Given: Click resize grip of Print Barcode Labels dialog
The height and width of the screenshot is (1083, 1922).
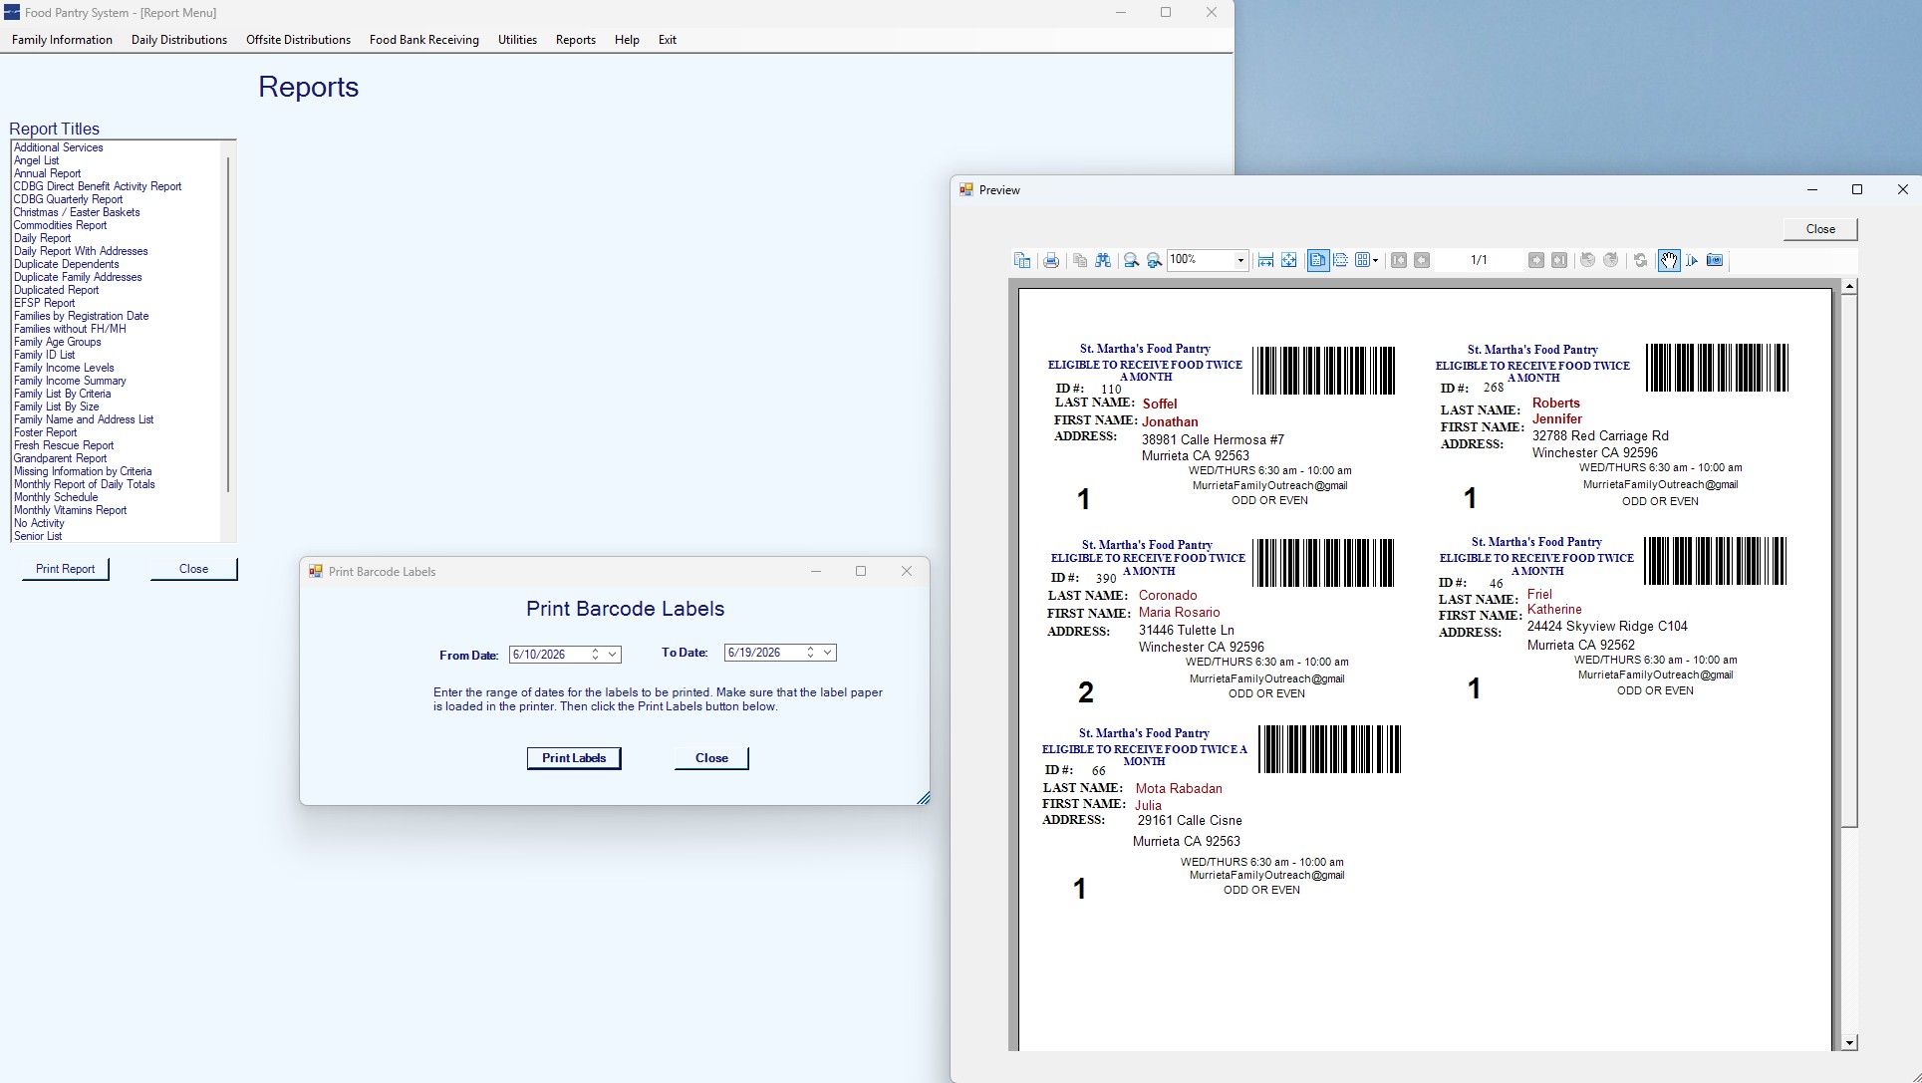Looking at the screenshot, I should 923,798.
